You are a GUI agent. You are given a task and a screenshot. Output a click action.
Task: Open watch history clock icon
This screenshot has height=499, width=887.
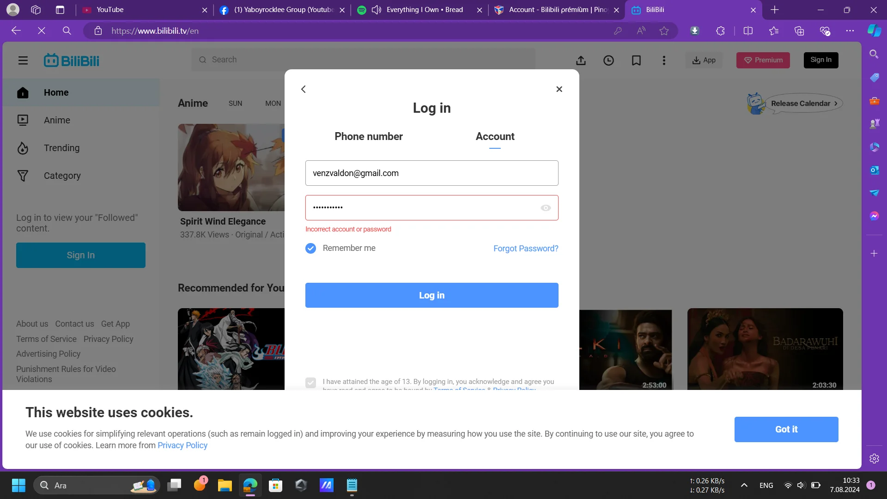[x=608, y=60]
